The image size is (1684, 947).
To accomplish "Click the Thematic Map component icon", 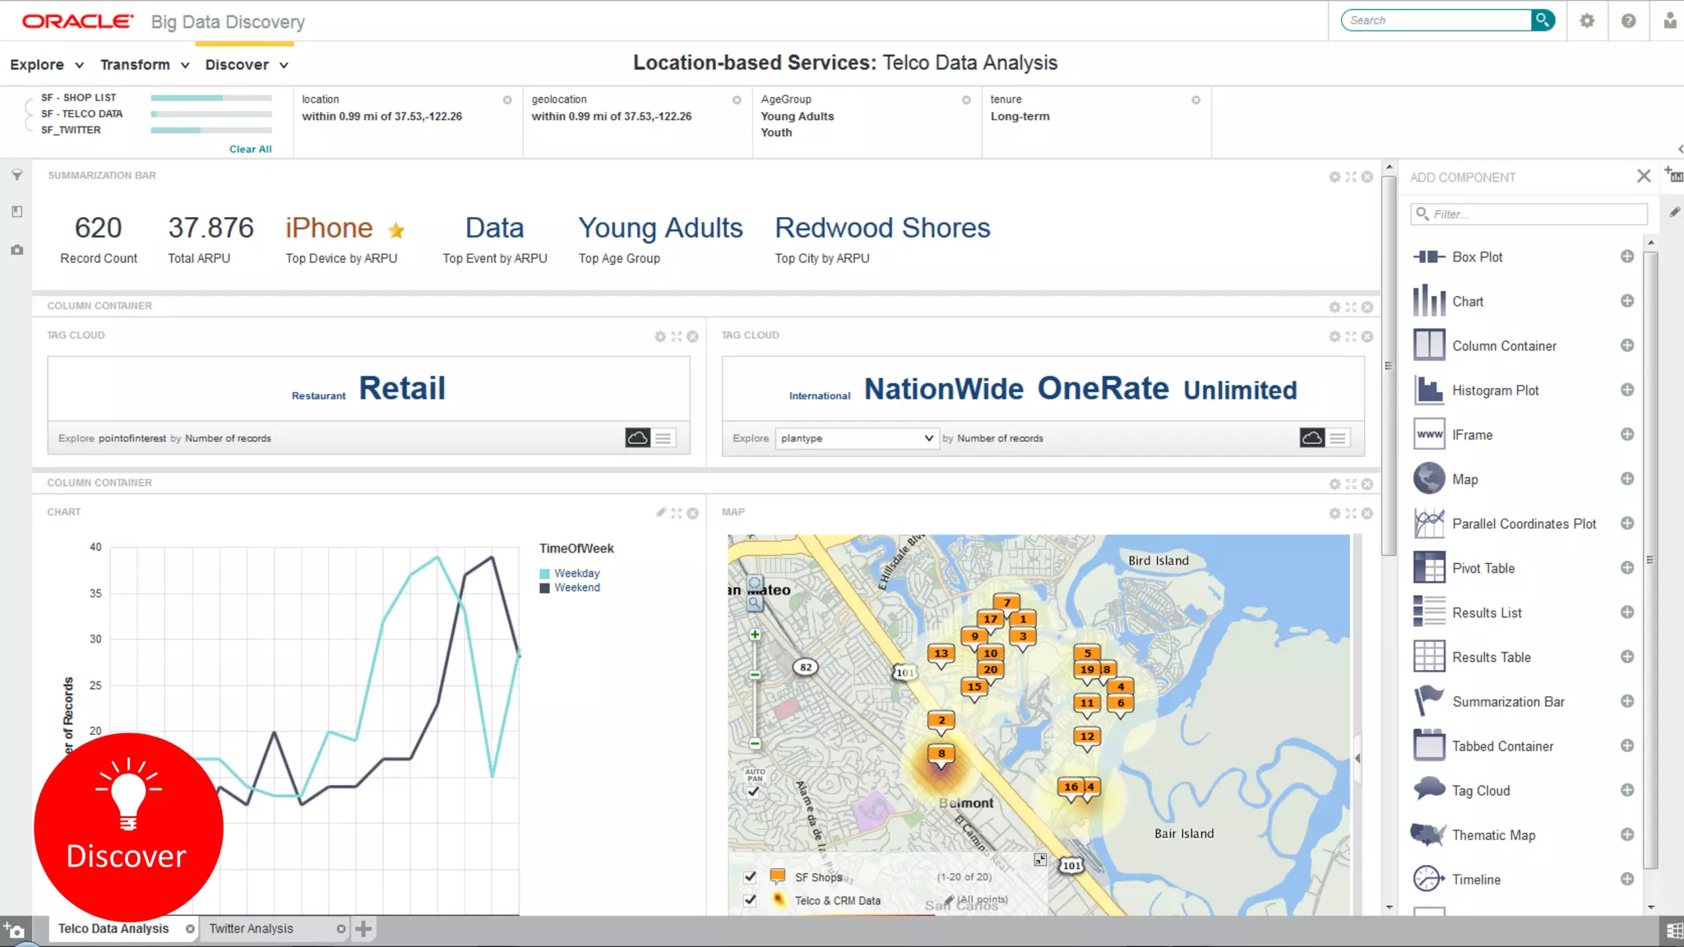I will (1428, 835).
